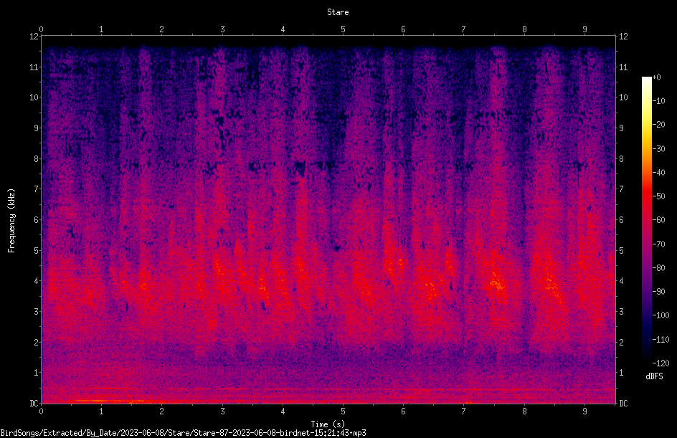This screenshot has height=438, width=677.
Task: Click the 8 second tick on bottom axis
Action: (x=524, y=411)
